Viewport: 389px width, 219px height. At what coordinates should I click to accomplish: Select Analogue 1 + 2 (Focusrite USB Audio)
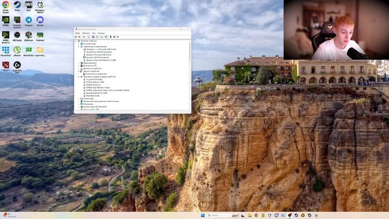[x=102, y=49]
